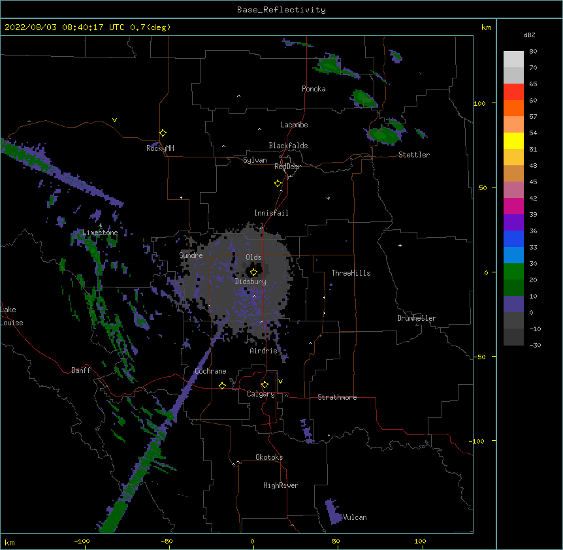Viewport: 563px width, 550px height.
Task: Click the Sylvan label
Action: 255,160
